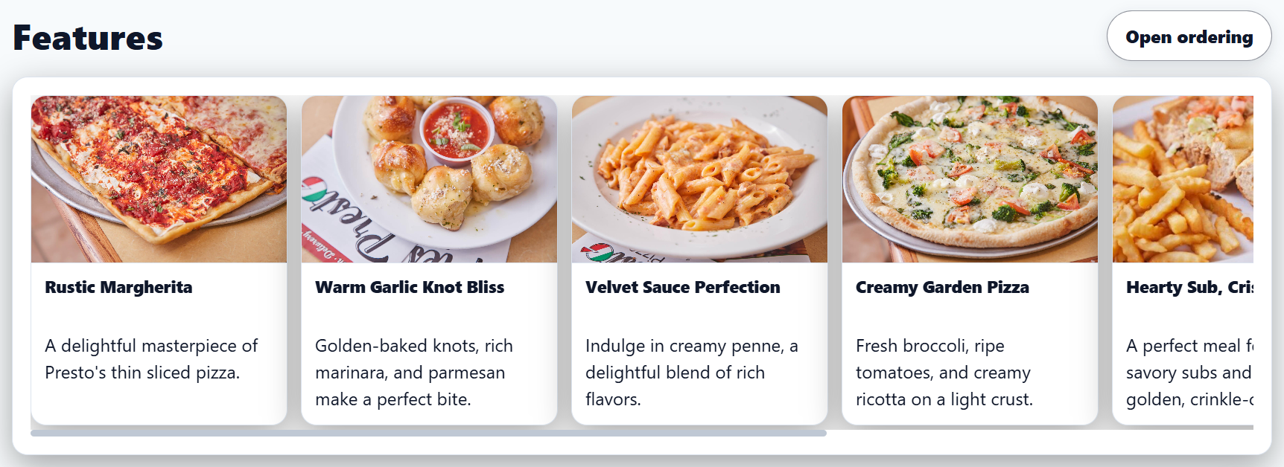Select the Velvet Sauce Perfection title
Image resolution: width=1284 pixels, height=467 pixels.
683,287
